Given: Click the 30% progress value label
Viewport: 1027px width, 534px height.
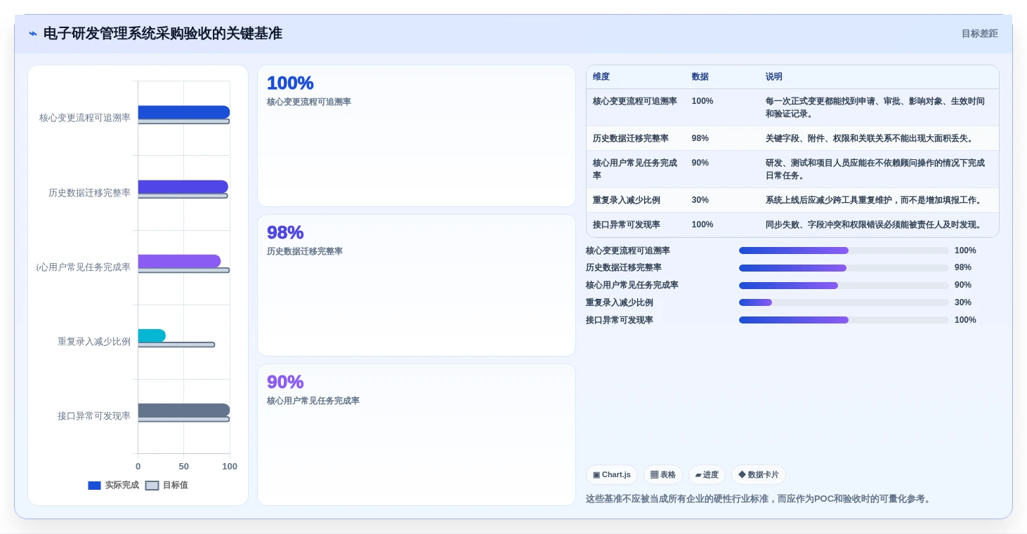Looking at the screenshot, I should (963, 302).
